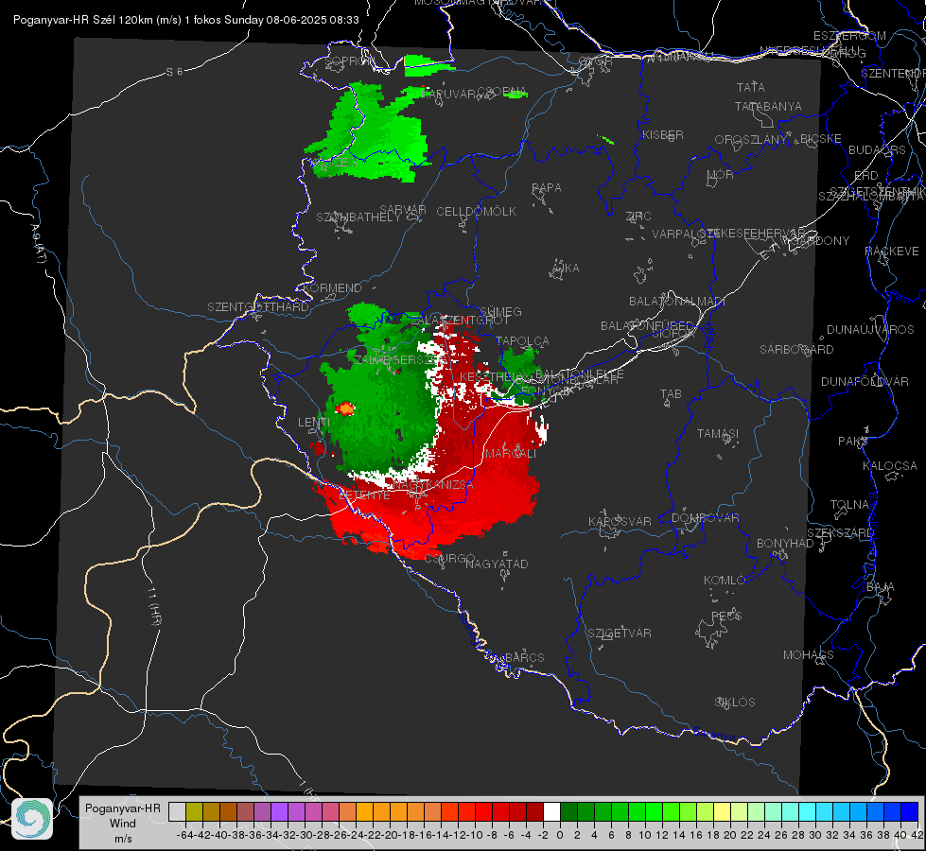926x851 pixels.
Task: Click the KORMEND label
Action: [332, 288]
